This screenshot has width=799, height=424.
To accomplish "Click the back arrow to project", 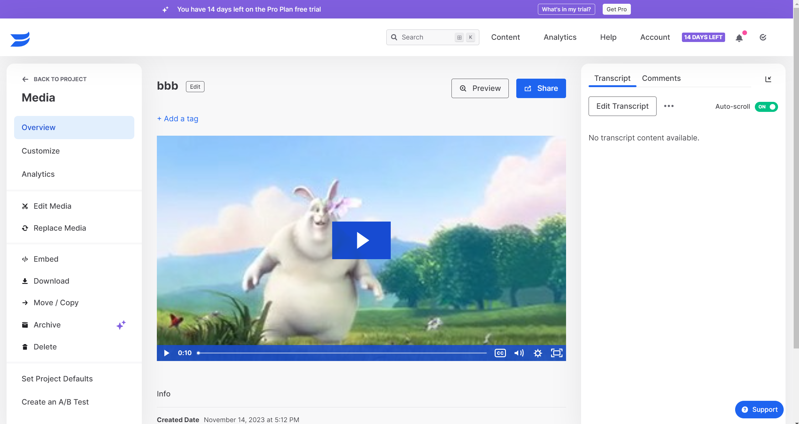I will pyautogui.click(x=25, y=79).
